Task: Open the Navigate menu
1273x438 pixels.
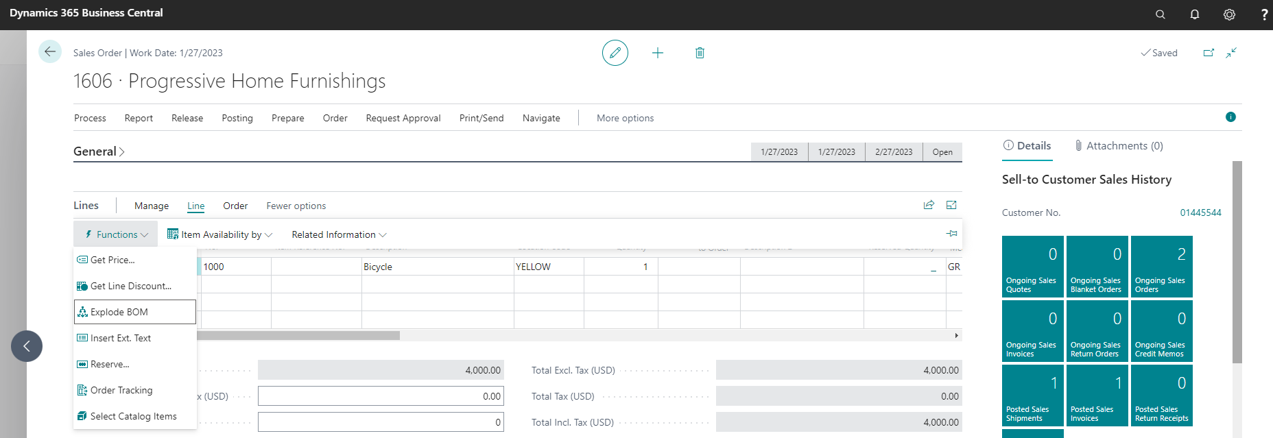Action: [541, 118]
